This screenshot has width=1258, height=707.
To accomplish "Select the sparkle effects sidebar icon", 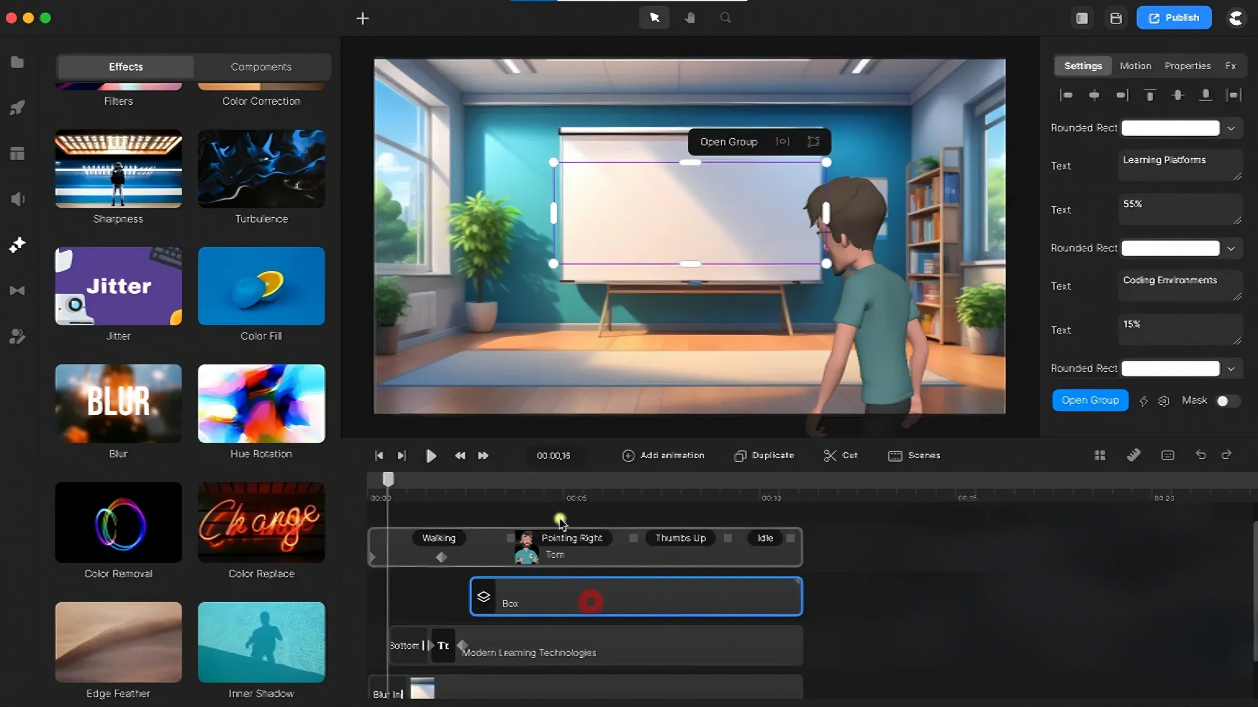I will (x=17, y=245).
